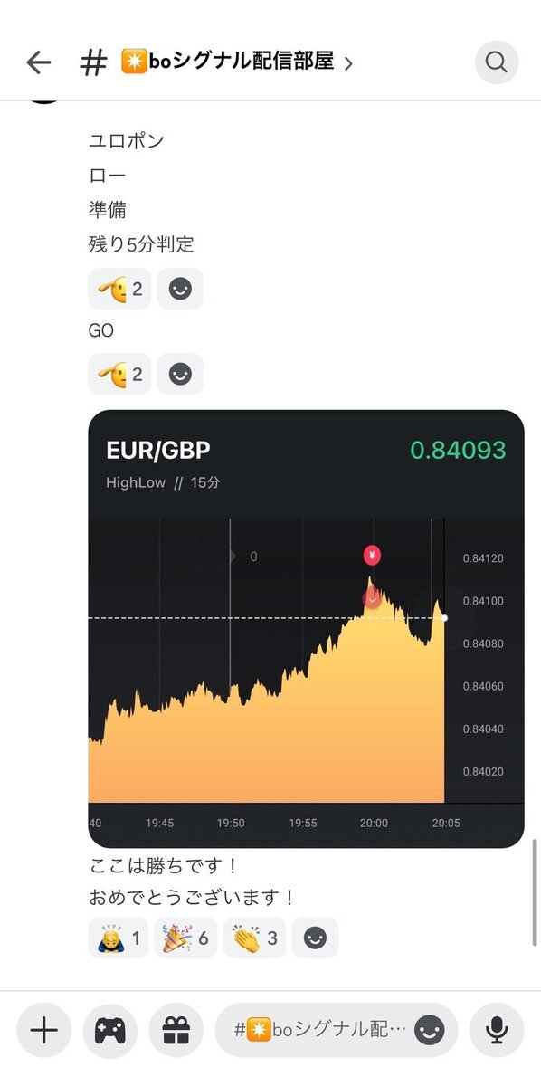Open boシグナル配信部屋 channel title
The height and width of the screenshot is (1086, 541).
(x=226, y=62)
